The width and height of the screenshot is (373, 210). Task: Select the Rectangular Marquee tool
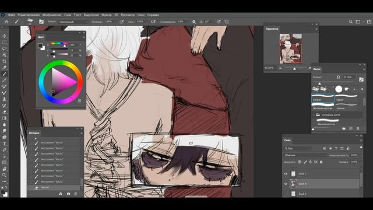(4, 43)
